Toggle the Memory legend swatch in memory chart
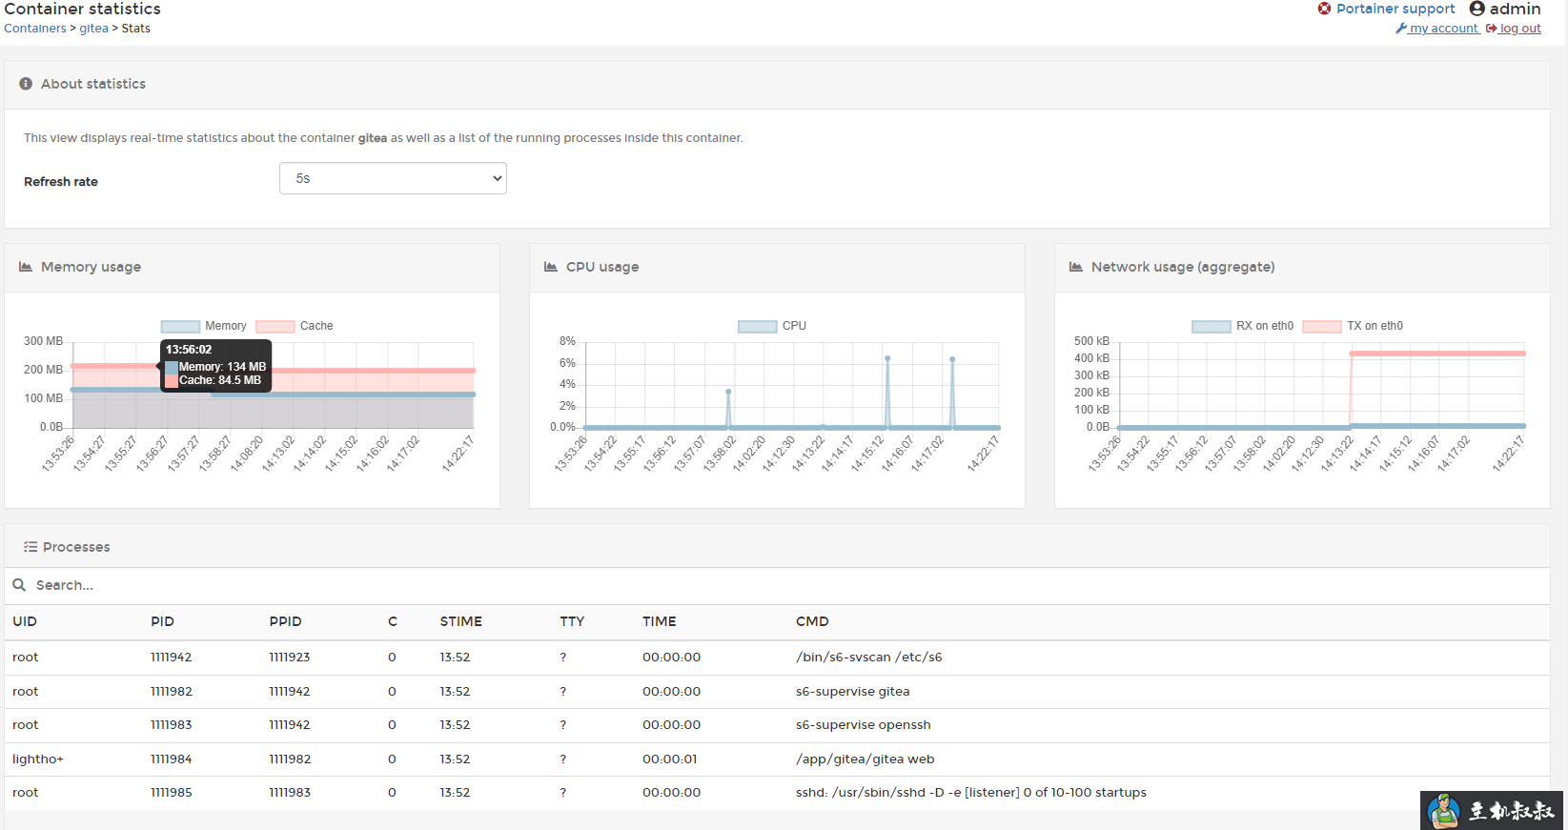 click(x=180, y=326)
